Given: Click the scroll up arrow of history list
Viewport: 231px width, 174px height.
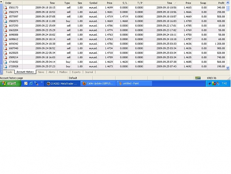Looking at the screenshot, I should pos(228,3).
